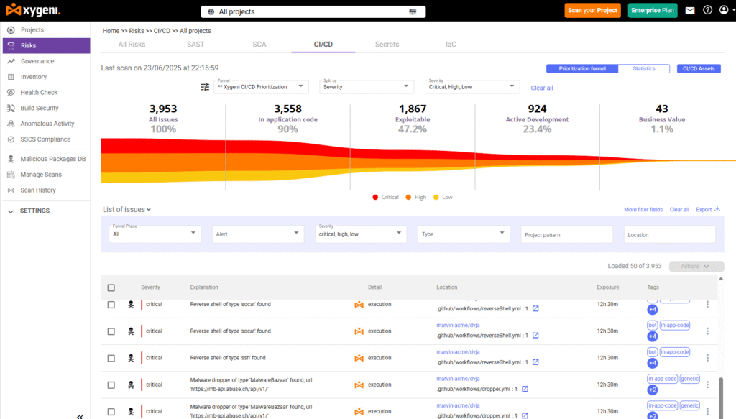Image resolution: width=736 pixels, height=419 pixels.
Task: Open the Alert dropdown
Action: point(258,234)
